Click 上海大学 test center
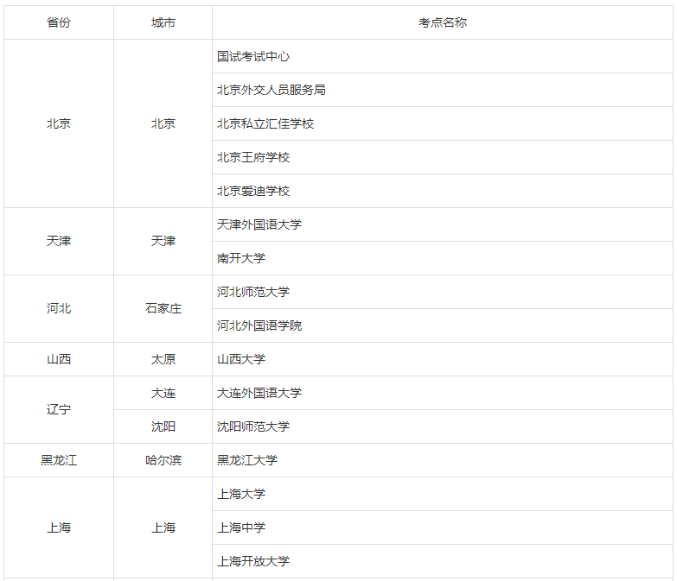 [x=443, y=494]
